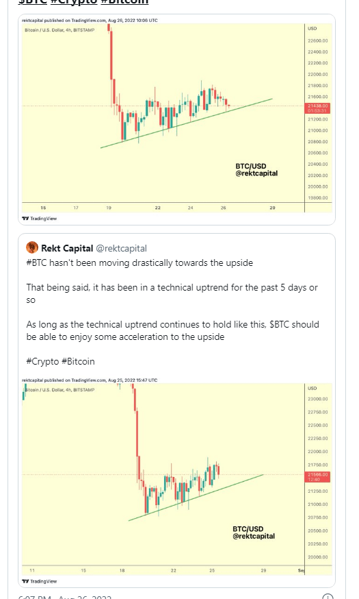Screen dimensions: 359x599
Task: Open the Rekt Capital profile avatar
Action: 32,247
